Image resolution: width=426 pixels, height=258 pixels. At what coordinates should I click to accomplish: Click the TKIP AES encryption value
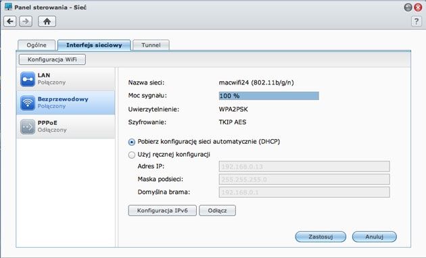[233, 122]
